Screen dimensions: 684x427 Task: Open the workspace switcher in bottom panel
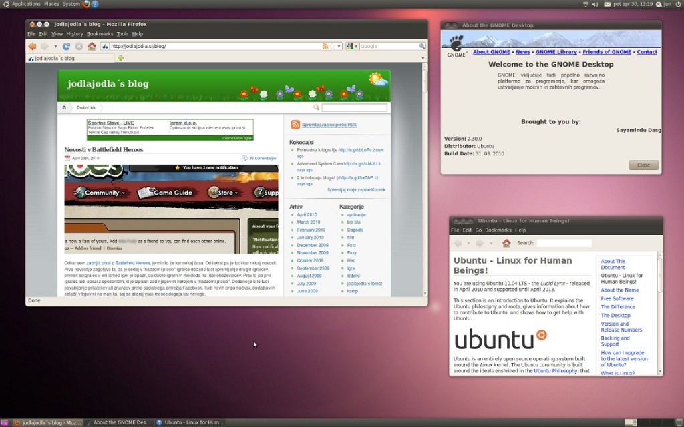pos(650,422)
